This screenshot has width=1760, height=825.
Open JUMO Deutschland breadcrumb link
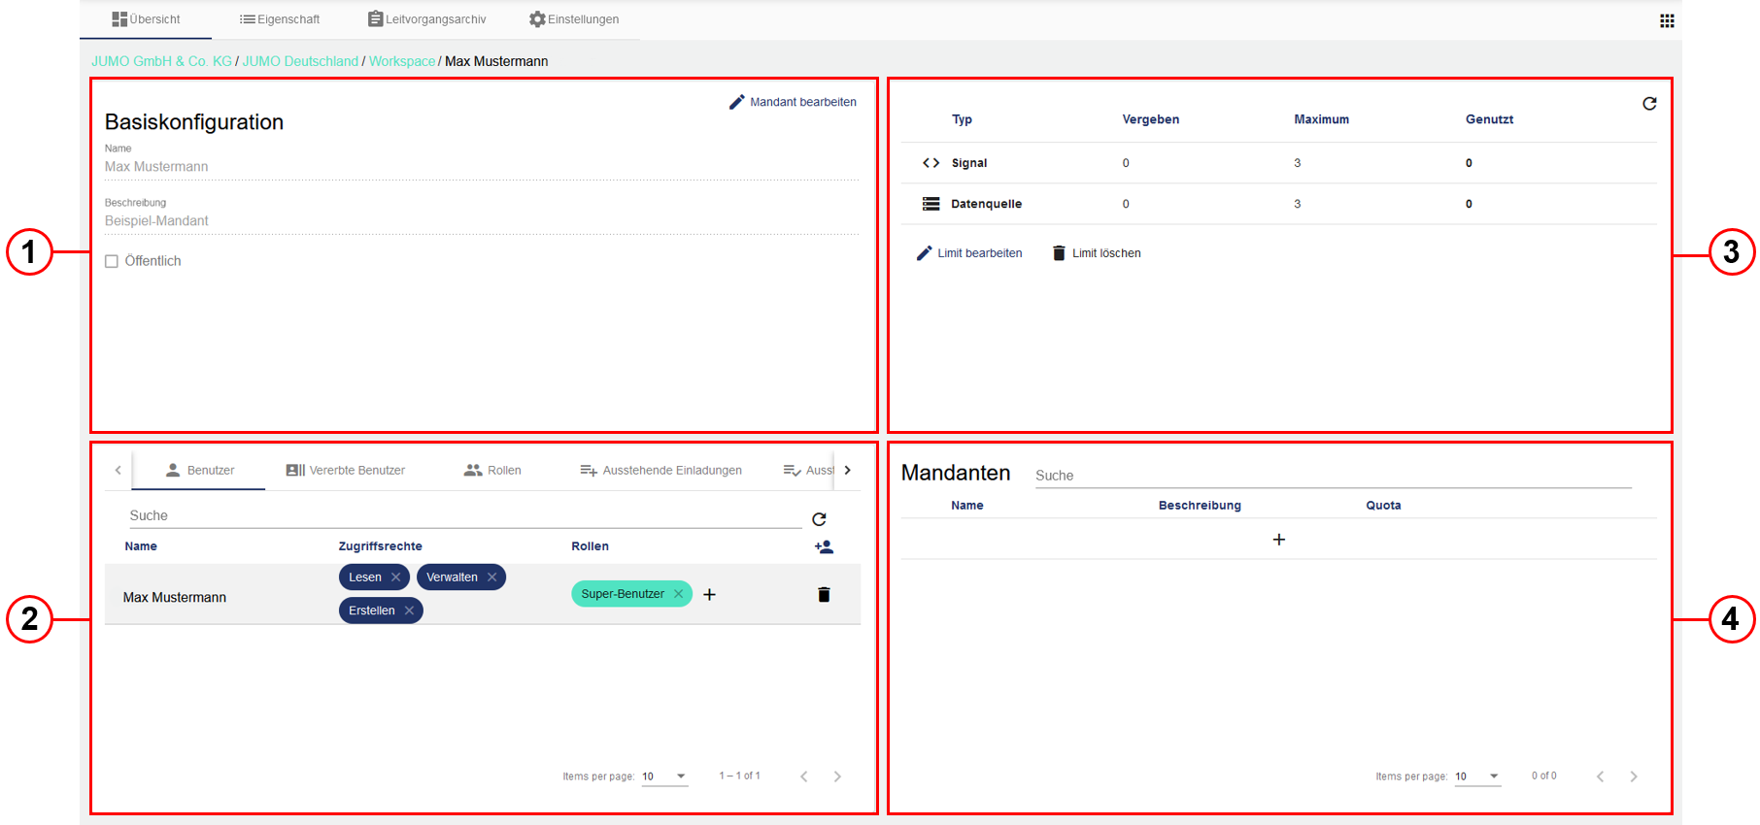tap(300, 61)
